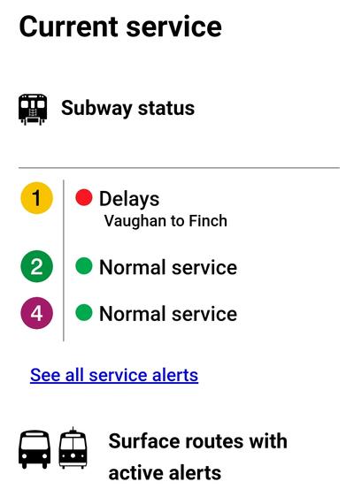The width and height of the screenshot is (354, 497).
Task: Click Normal service text for Line 4
Action: click(x=168, y=314)
